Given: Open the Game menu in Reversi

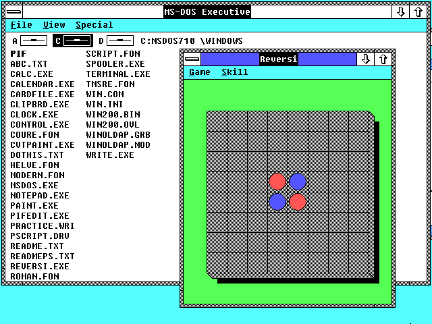Looking at the screenshot, I should (200, 72).
